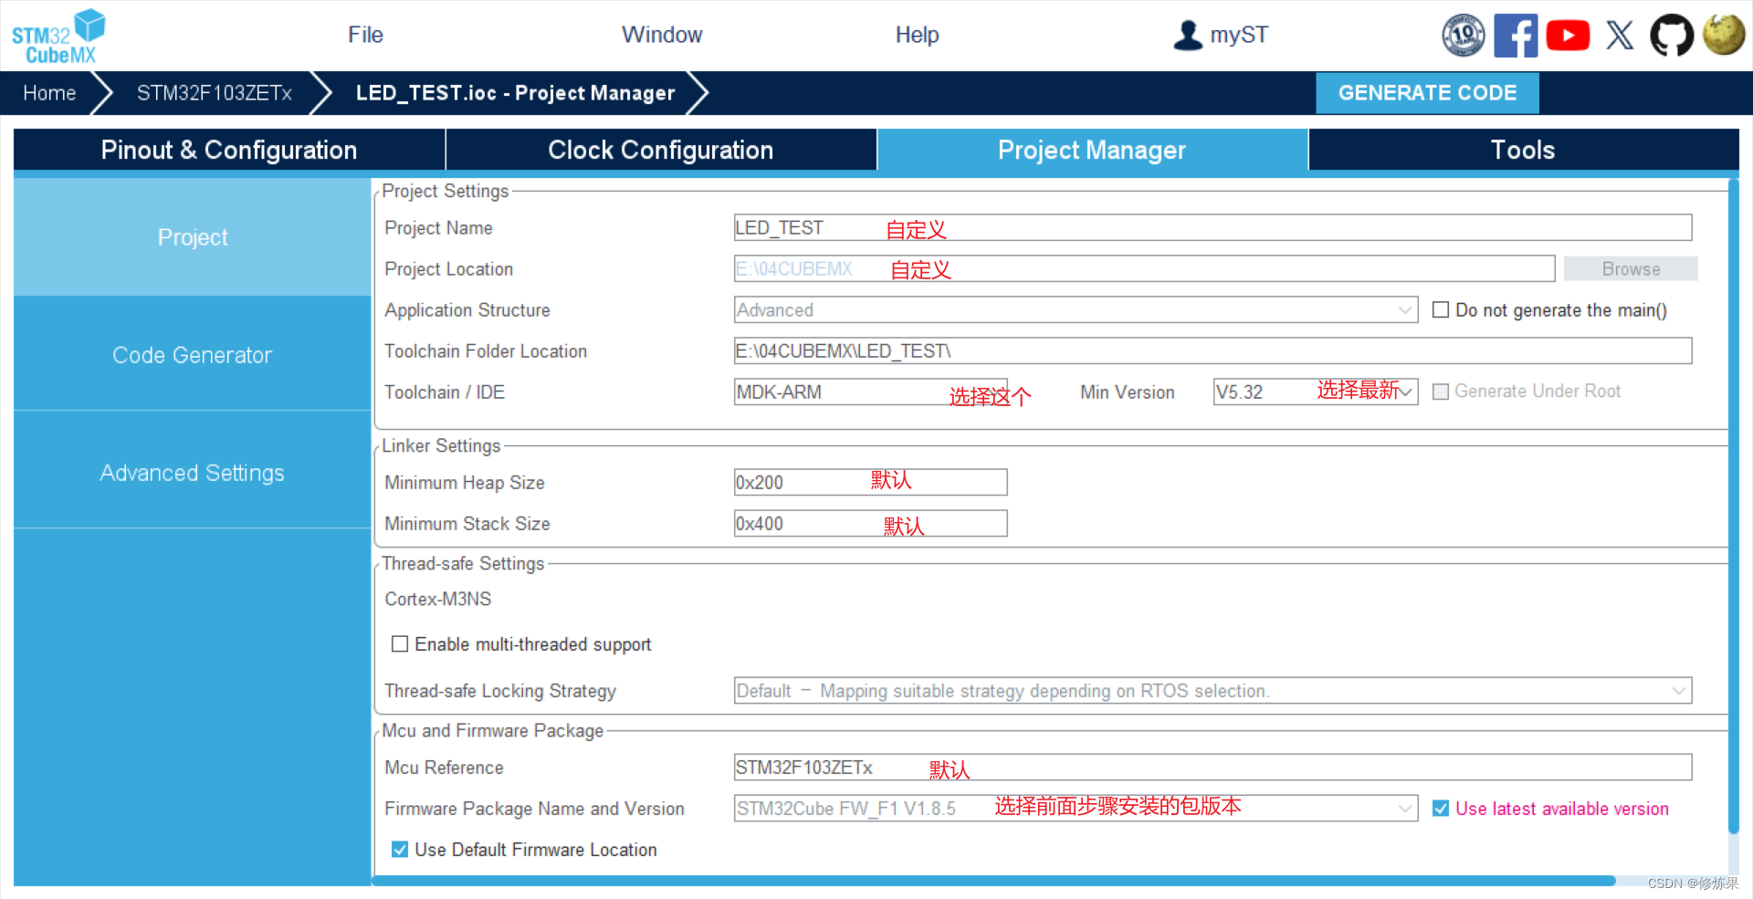
Task: Select the Code Generator side panel
Action: click(x=193, y=355)
